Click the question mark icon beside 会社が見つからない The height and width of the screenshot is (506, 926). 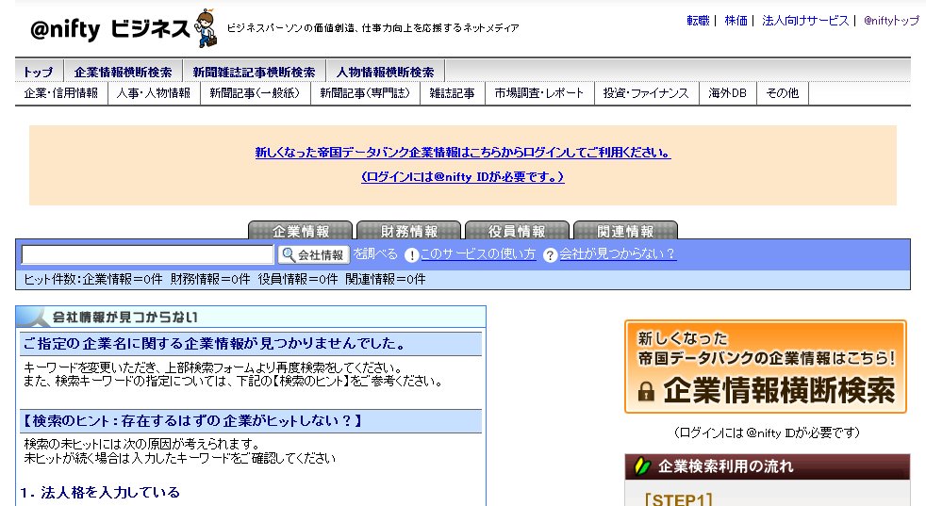pos(550,255)
